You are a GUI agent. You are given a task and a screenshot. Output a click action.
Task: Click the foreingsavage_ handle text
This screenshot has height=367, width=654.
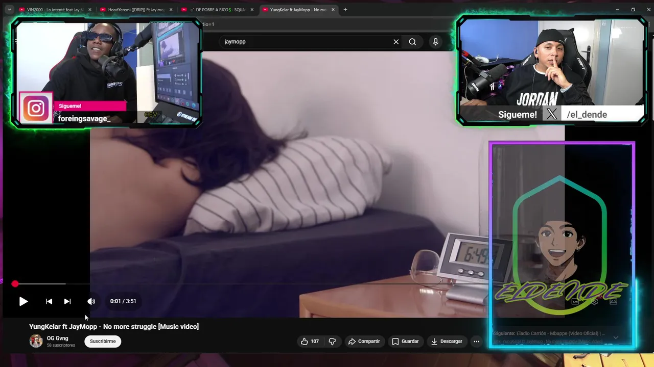click(x=84, y=119)
